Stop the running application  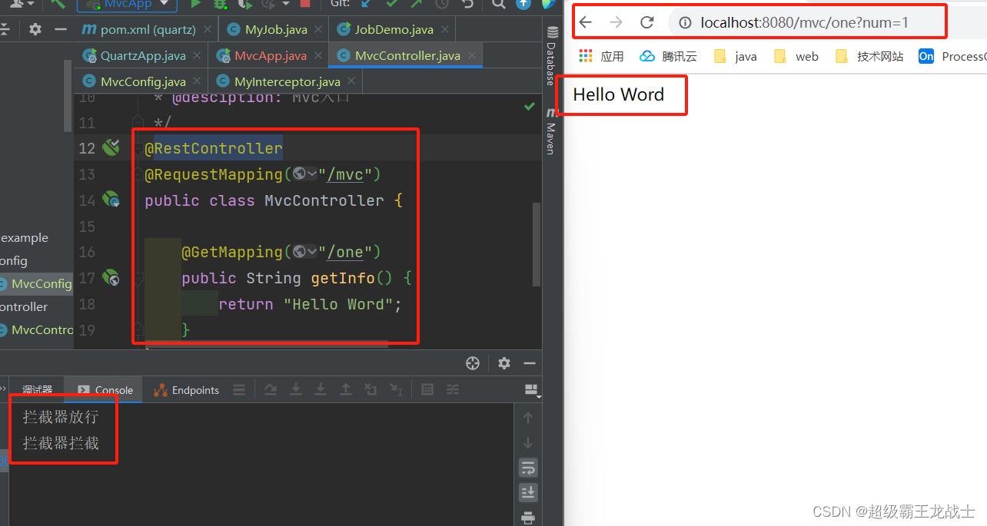pyautogui.click(x=305, y=4)
